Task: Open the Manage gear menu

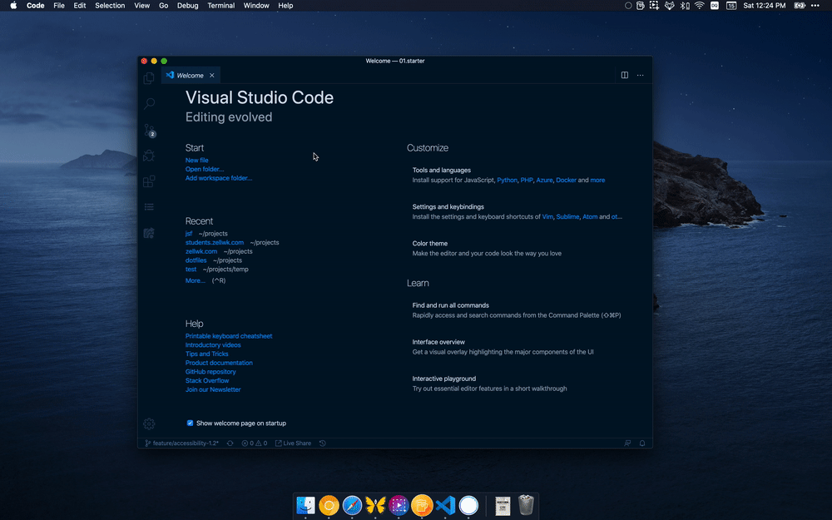Action: (x=149, y=423)
